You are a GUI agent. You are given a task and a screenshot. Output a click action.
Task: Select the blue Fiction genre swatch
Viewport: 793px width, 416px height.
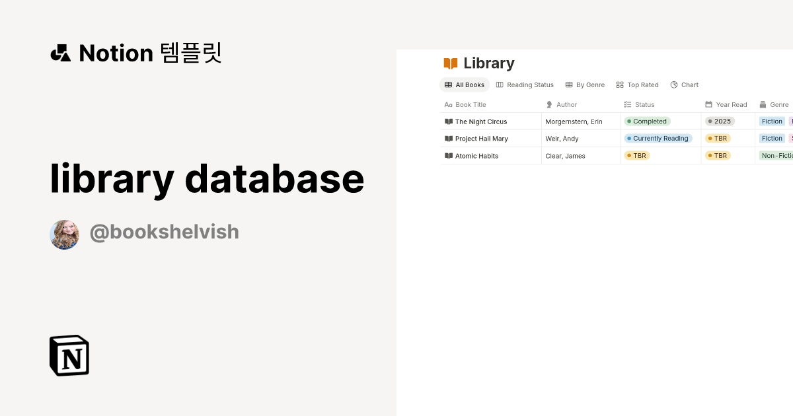tap(772, 121)
